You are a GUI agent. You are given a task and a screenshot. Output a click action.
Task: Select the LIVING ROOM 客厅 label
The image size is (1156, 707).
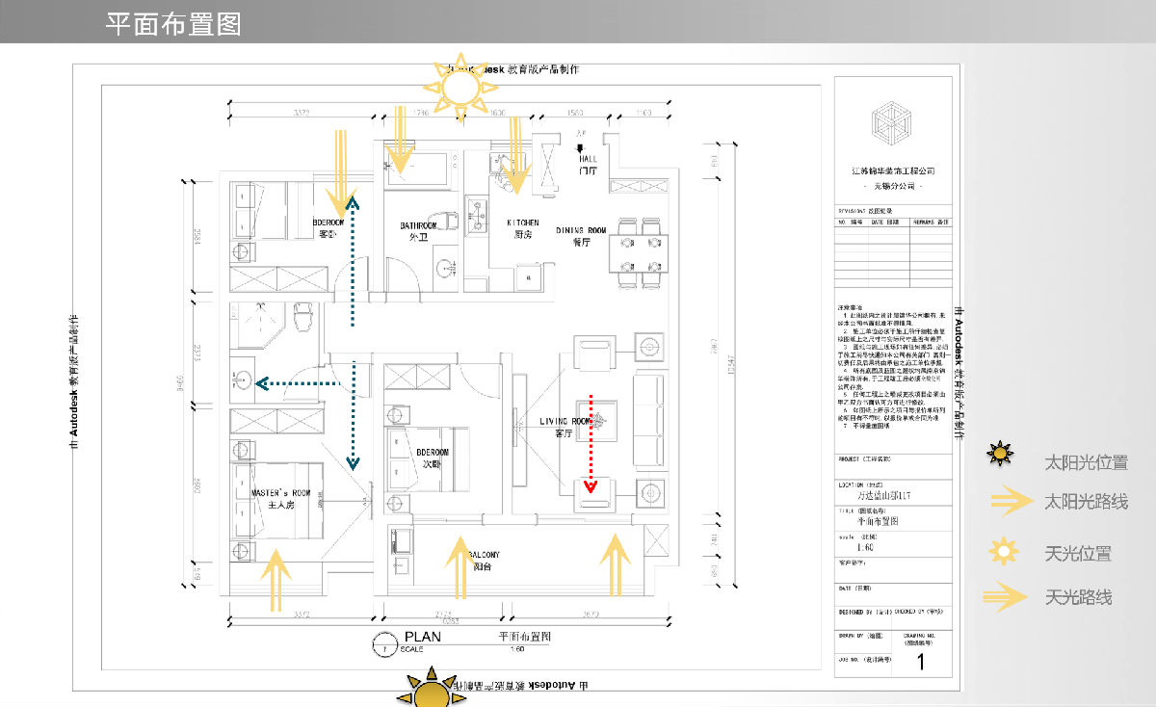tap(565, 427)
